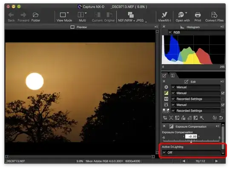Select the Camera and Lens Corrections tool
230x169 pixels.
[171, 117]
